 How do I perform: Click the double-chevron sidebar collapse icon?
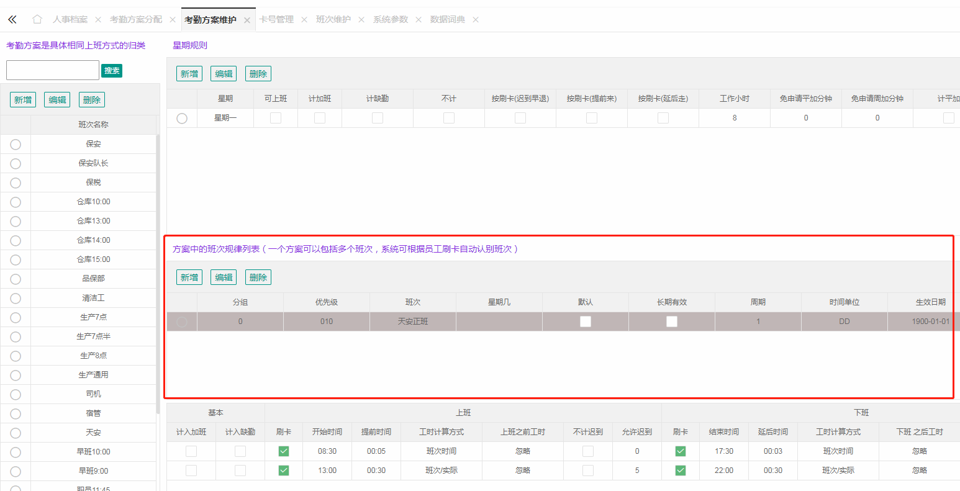click(12, 20)
